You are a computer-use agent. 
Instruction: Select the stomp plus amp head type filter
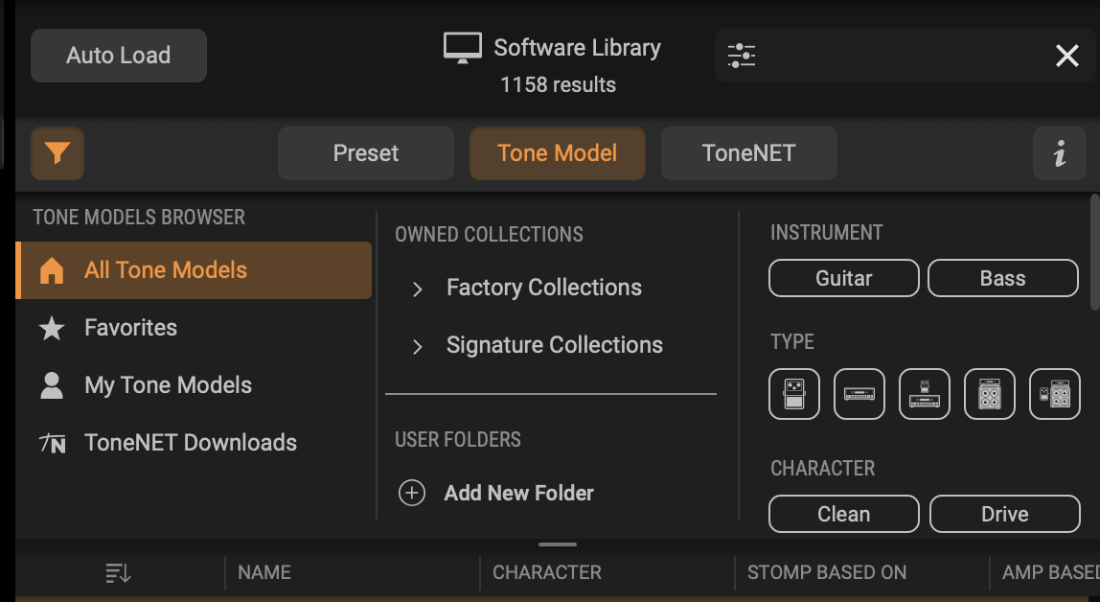(x=925, y=394)
